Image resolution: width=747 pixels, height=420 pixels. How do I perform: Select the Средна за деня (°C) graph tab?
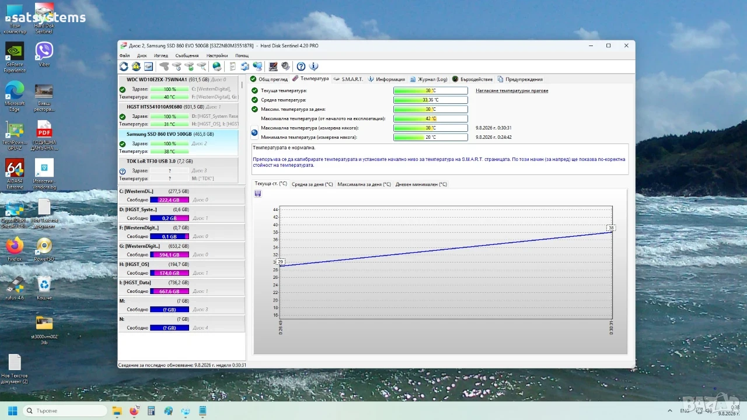coord(312,184)
